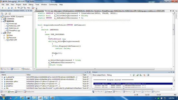The height and width of the screenshot is (100, 178).
Task: Click the Output panel horizontal scrollbar
Action: coord(123,89)
